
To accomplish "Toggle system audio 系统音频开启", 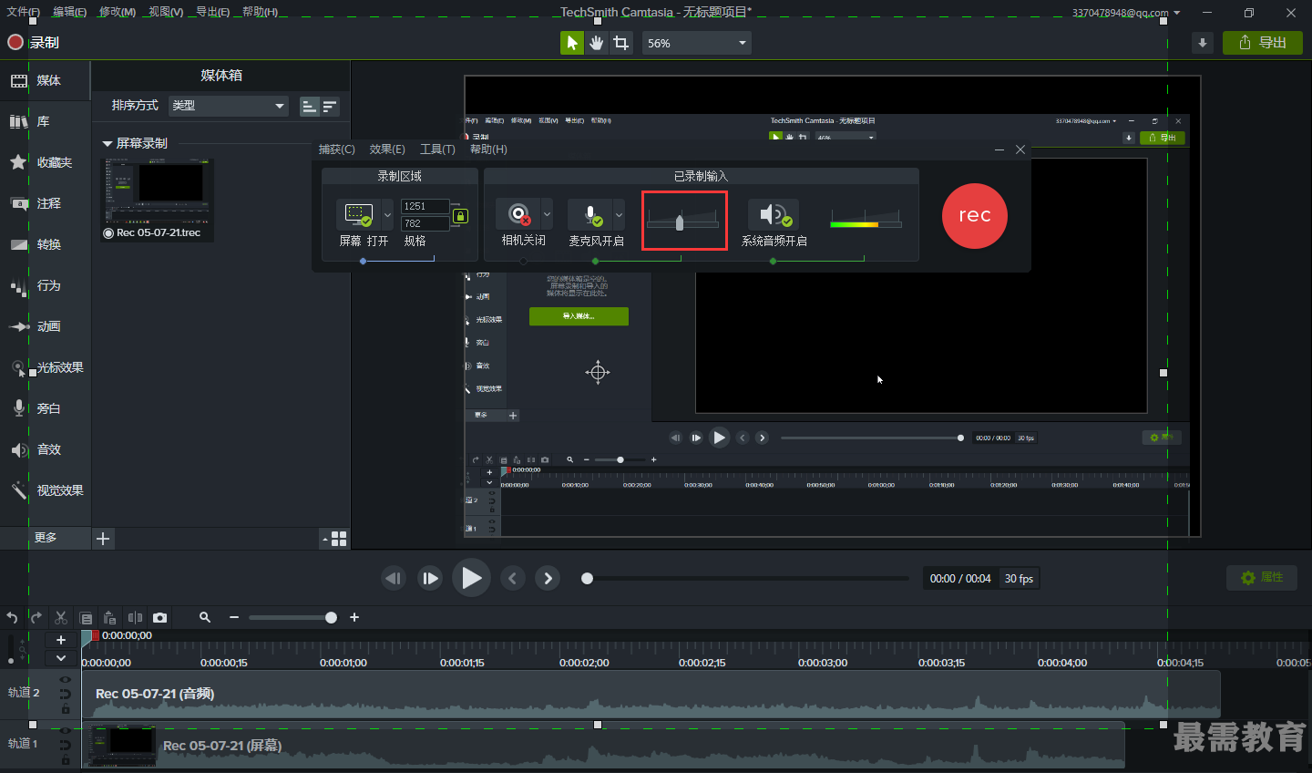I will pyautogui.click(x=773, y=214).
